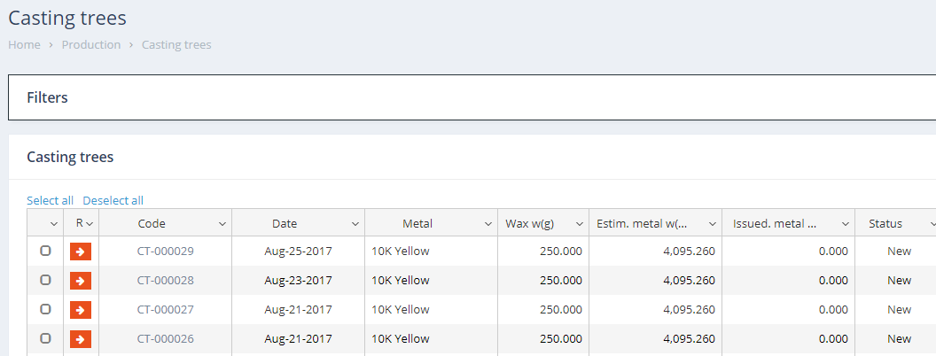The image size is (936, 356).
Task: Open the Metal column dropdown arrow
Action: click(x=487, y=224)
